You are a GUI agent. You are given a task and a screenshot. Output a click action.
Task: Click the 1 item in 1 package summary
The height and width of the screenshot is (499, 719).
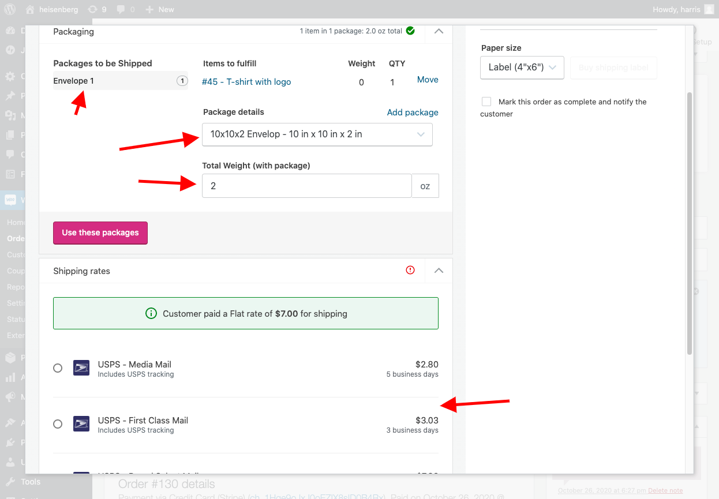pyautogui.click(x=351, y=31)
